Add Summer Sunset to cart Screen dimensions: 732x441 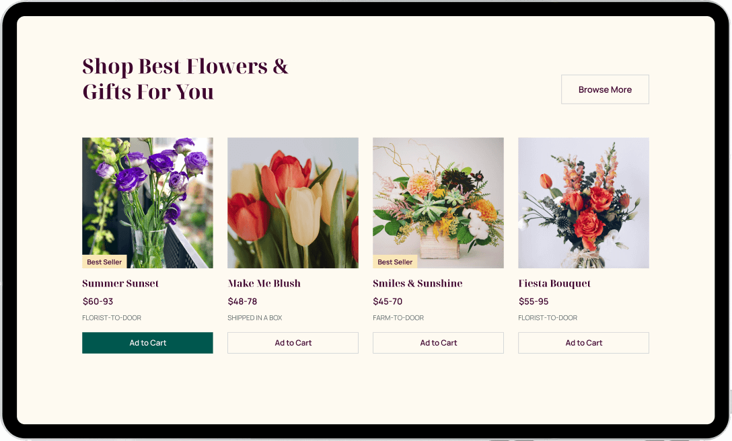147,343
